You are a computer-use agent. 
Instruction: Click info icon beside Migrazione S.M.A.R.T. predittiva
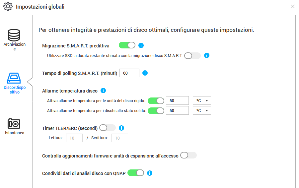(141, 45)
